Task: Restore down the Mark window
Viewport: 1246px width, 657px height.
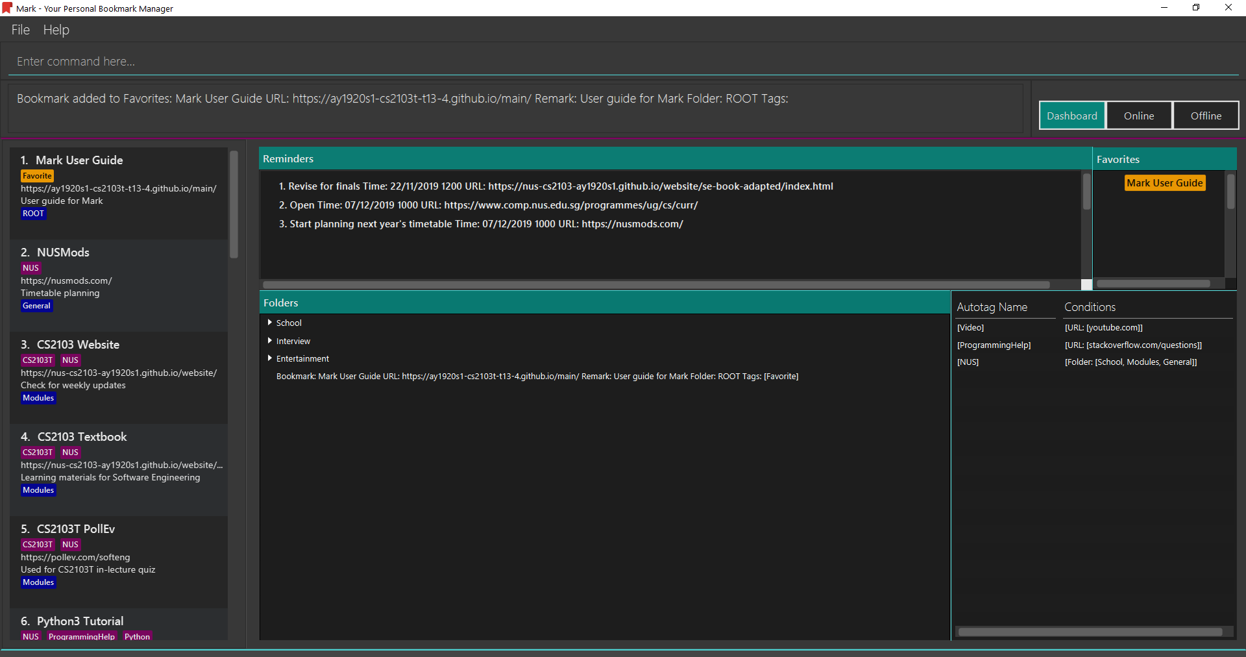Action: 1196,8
